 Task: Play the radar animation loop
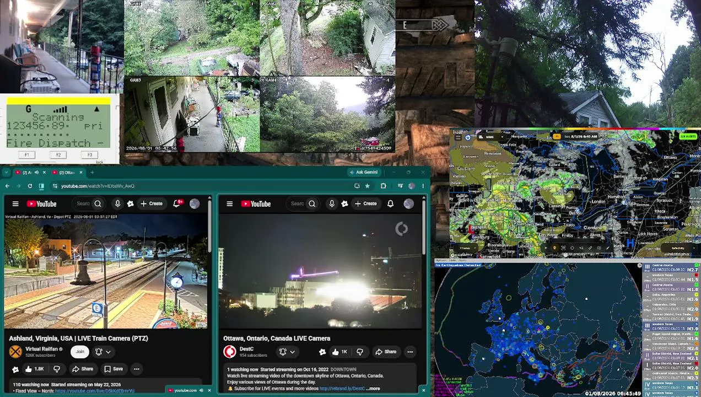pyautogui.click(x=545, y=248)
